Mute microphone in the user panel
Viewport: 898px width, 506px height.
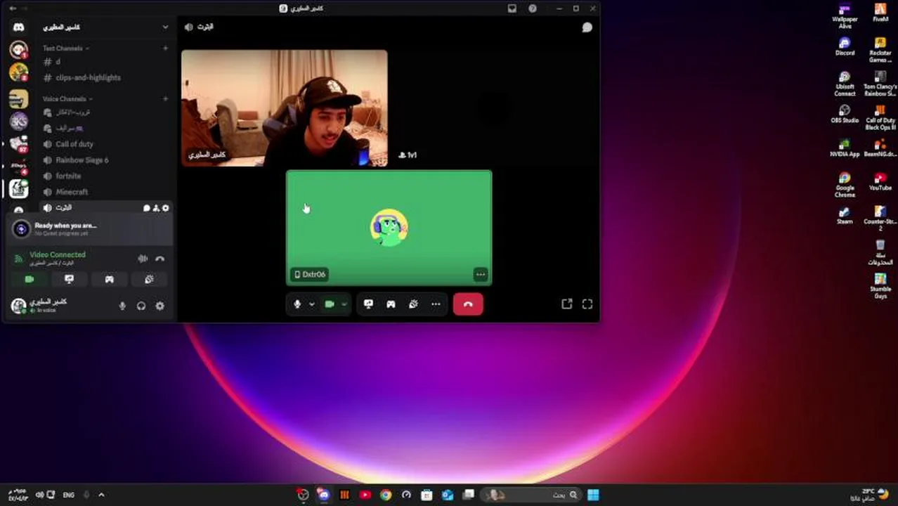(x=122, y=306)
